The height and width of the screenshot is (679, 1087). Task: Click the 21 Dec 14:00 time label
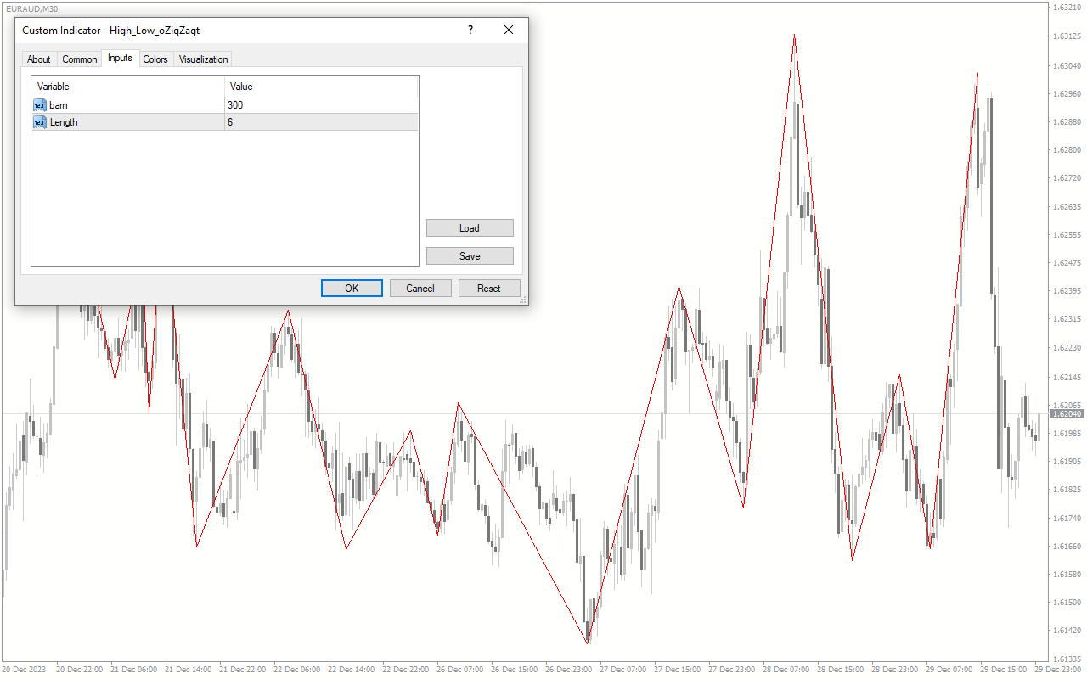[x=188, y=670]
